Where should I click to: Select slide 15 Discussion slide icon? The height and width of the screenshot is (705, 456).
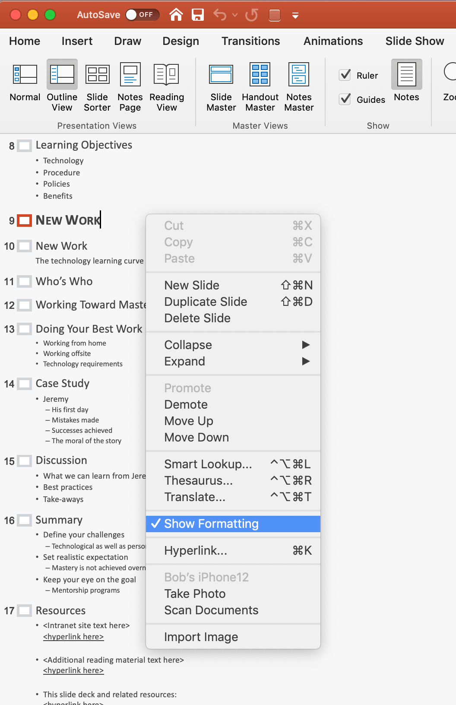25,461
